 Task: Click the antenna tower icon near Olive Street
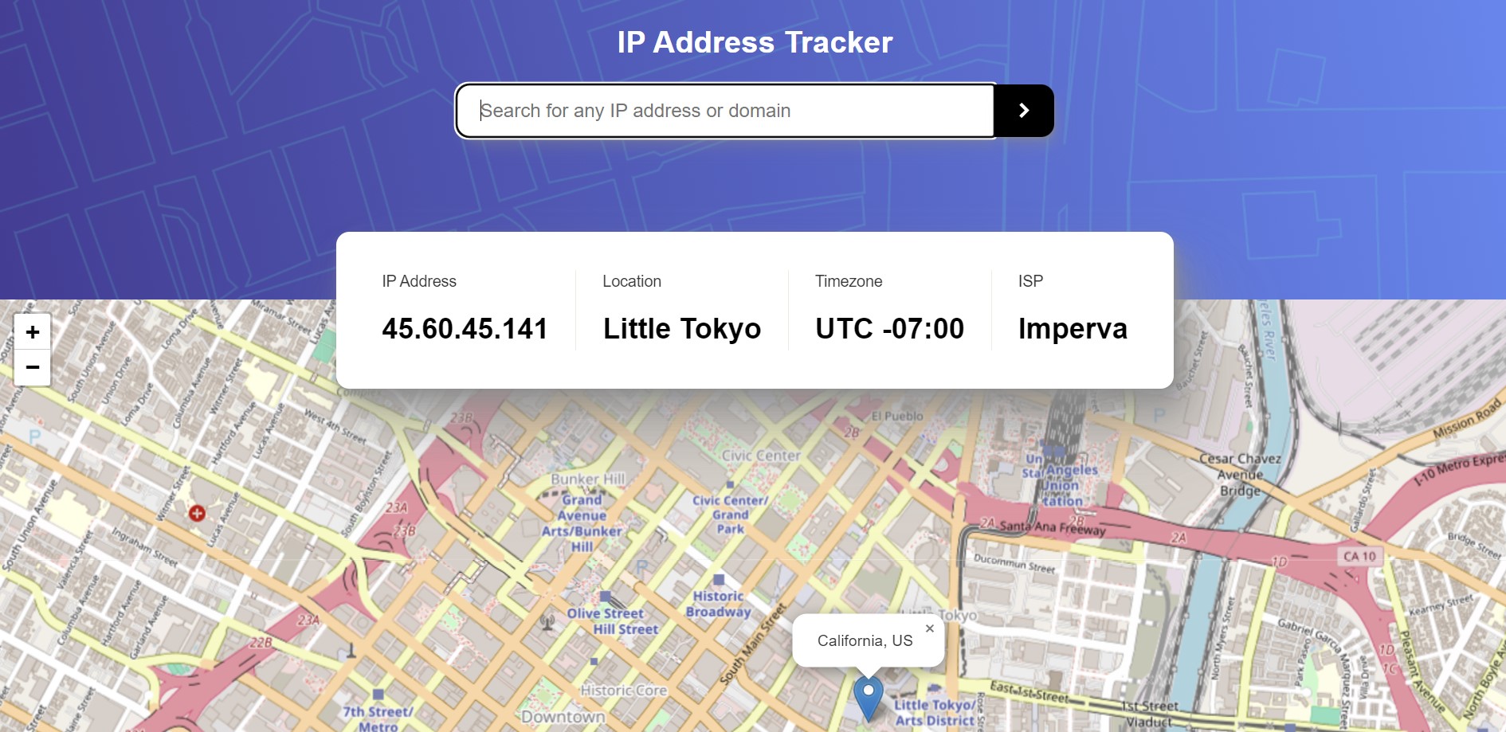pos(547,621)
